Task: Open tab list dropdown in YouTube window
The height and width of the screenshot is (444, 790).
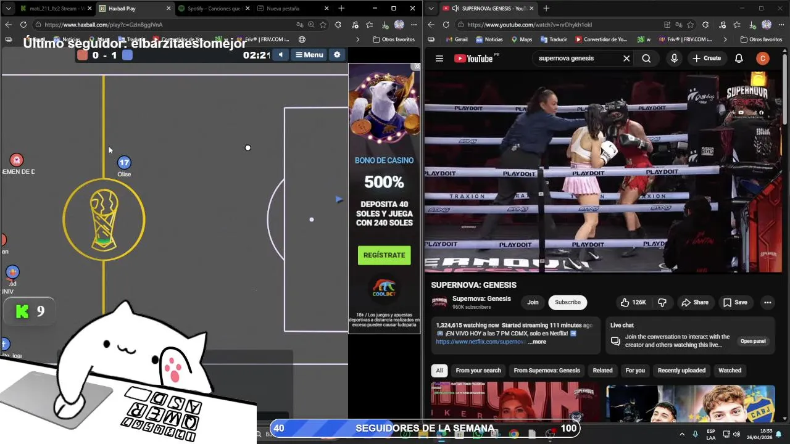Action: [431, 9]
